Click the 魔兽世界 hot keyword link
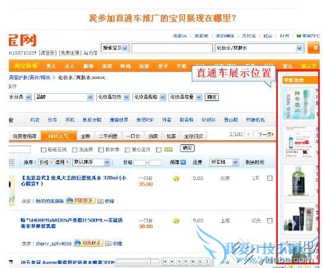This screenshot has height=268, width=324. [x=119, y=120]
